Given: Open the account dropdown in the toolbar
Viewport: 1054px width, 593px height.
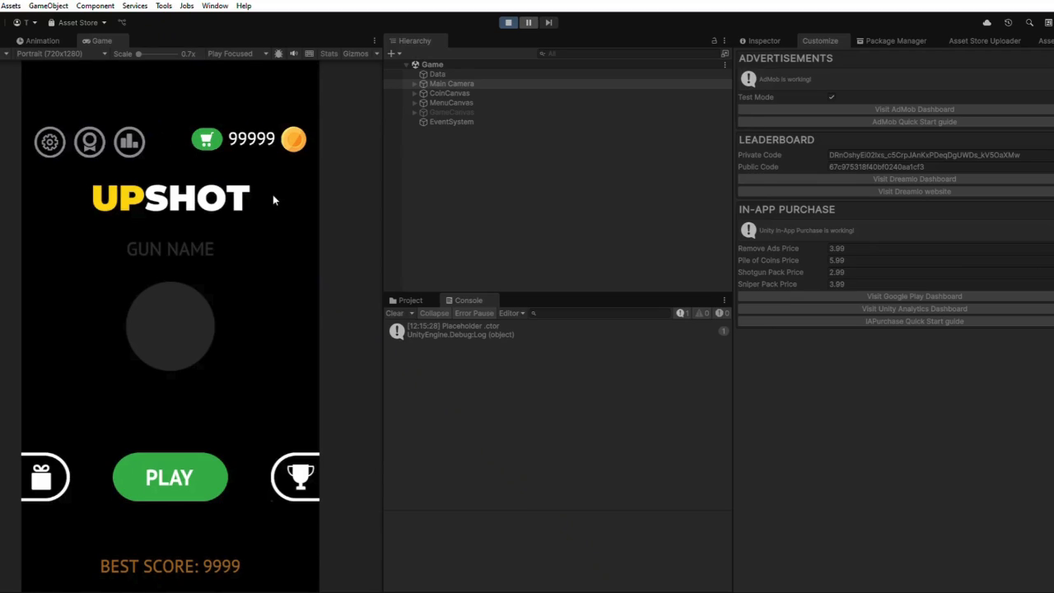Looking at the screenshot, I should coord(25,22).
